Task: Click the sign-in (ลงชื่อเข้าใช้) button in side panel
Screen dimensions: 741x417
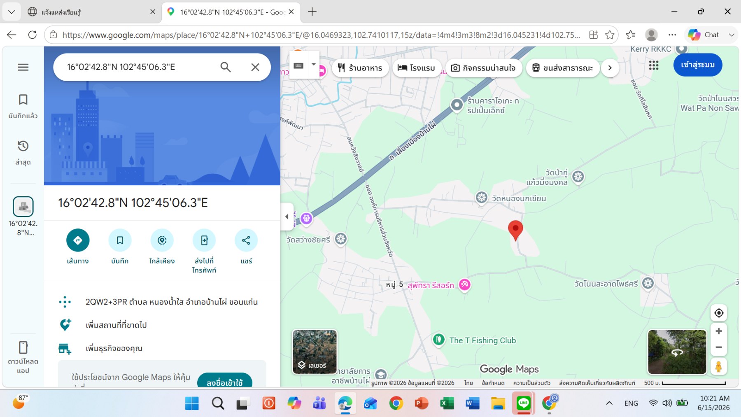Action: 225,381
